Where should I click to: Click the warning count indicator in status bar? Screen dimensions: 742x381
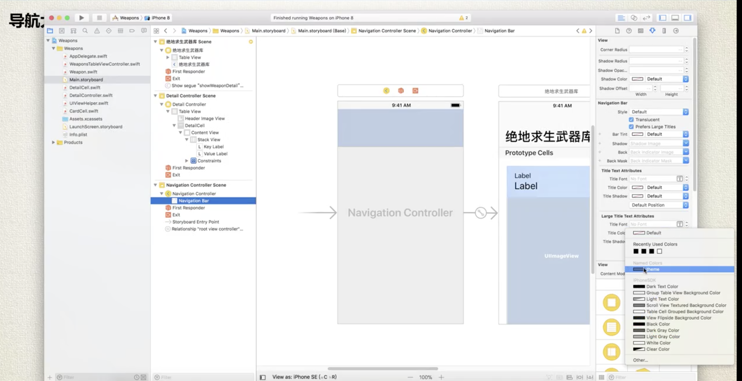463,18
